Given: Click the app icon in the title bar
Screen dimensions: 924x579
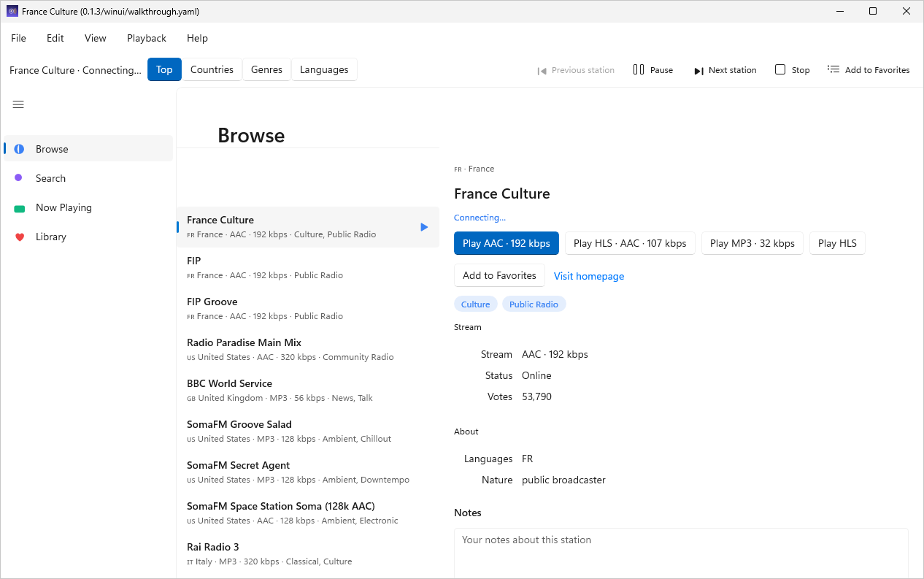Looking at the screenshot, I should click(x=12, y=11).
